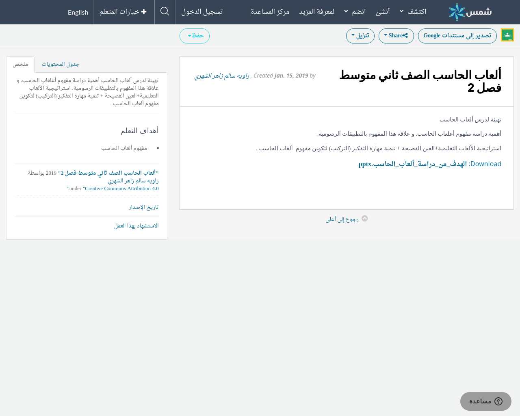This screenshot has width=520, height=416.
Task: Click رجوع إلى أعلى link
Action: [x=342, y=219]
